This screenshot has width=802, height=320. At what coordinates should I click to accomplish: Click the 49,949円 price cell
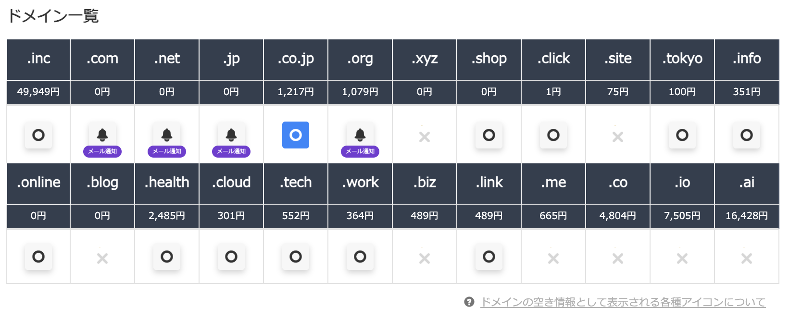click(38, 92)
